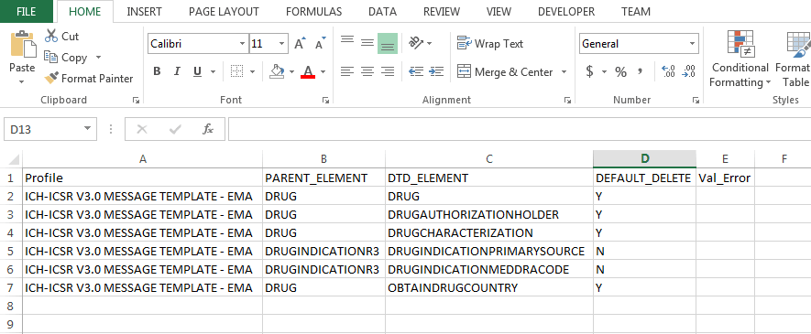
Task: Align text to the right
Action: click(388, 71)
